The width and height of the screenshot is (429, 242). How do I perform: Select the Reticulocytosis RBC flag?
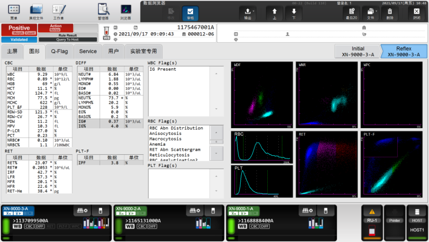tap(169, 155)
